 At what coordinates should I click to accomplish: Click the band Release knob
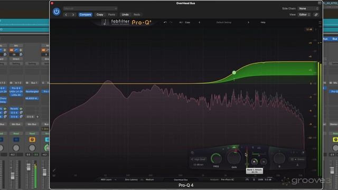click(264, 161)
